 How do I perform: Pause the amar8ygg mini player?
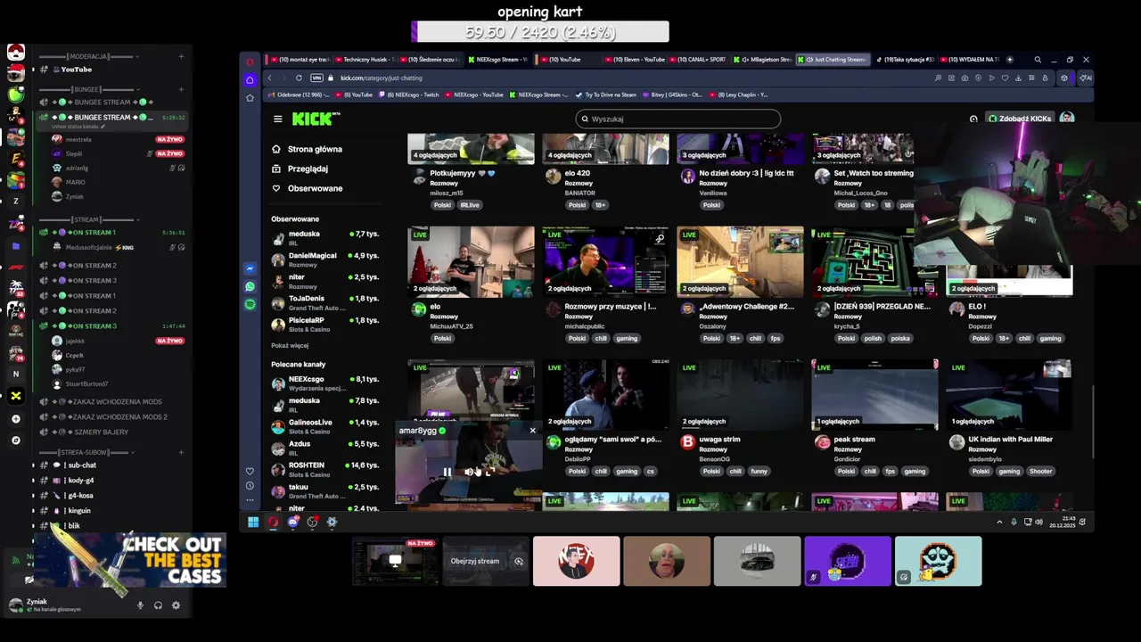pos(447,472)
